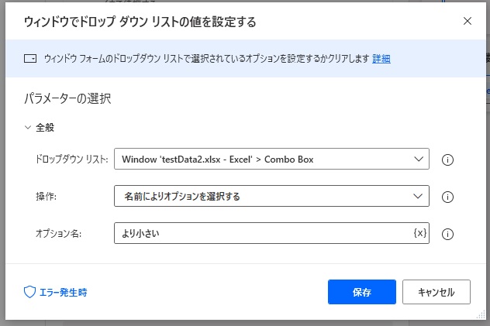490x326 pixels.
Task: Click the shield icon for エラー発生時
Action: tap(30, 292)
